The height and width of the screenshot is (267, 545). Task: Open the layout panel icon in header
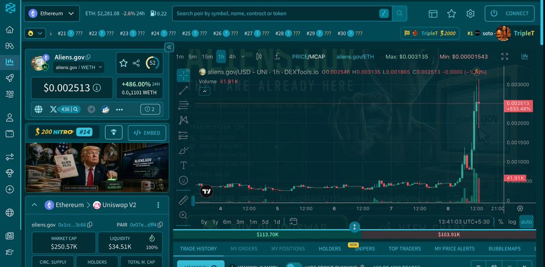click(433, 14)
